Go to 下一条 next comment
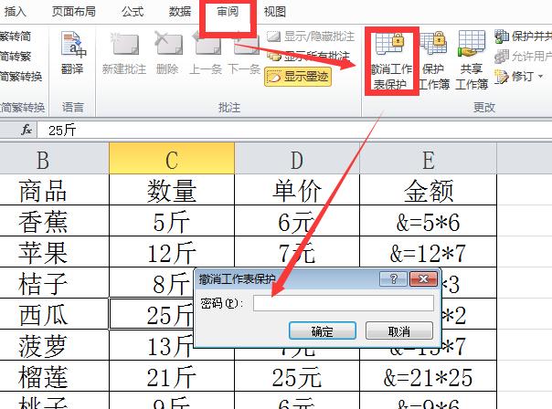The width and height of the screenshot is (552, 409). click(244, 53)
